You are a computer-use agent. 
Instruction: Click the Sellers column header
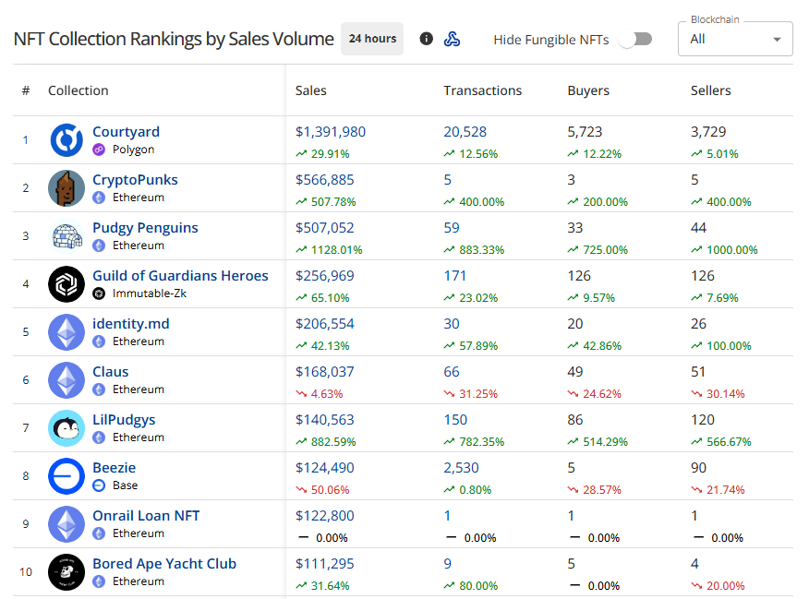tap(711, 90)
